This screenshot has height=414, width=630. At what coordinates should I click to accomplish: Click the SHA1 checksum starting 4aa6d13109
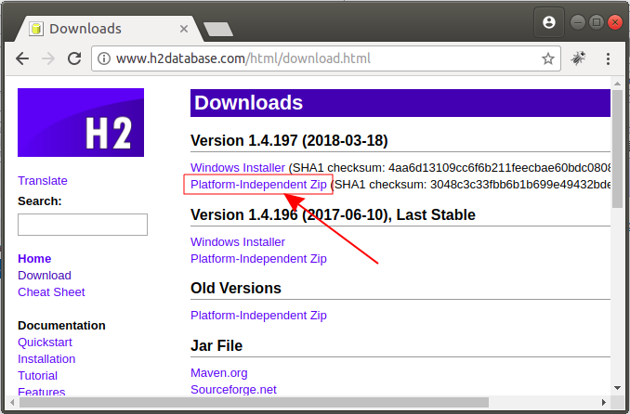click(x=500, y=167)
